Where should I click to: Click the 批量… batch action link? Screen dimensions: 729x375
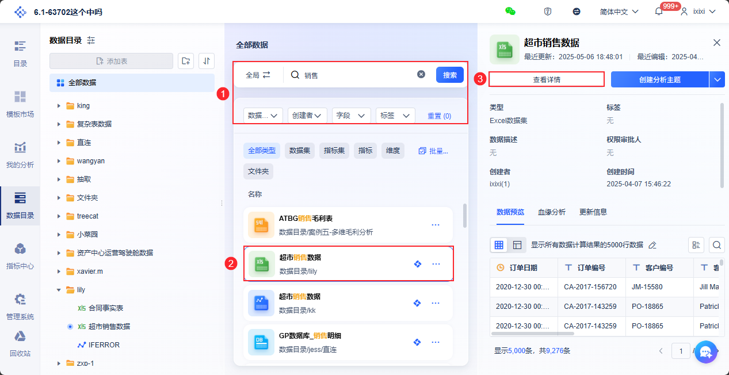pyautogui.click(x=433, y=151)
